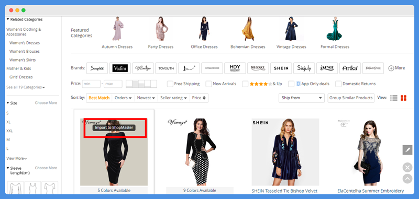Tick the four stars & Up checkbox

(245, 84)
